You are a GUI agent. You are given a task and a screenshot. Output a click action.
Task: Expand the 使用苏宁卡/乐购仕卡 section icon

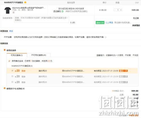tap(5, 88)
